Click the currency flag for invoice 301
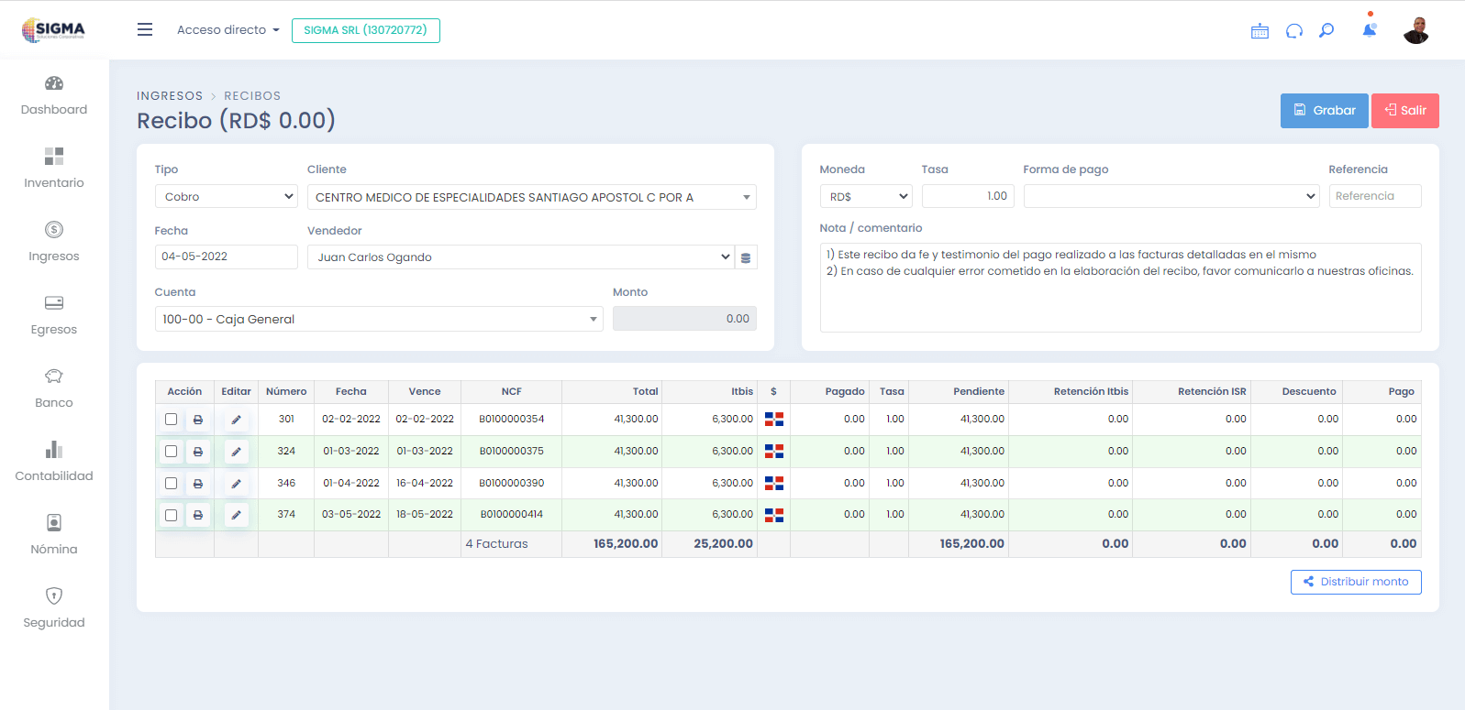Image resolution: width=1465 pixels, height=710 pixels. tap(774, 420)
